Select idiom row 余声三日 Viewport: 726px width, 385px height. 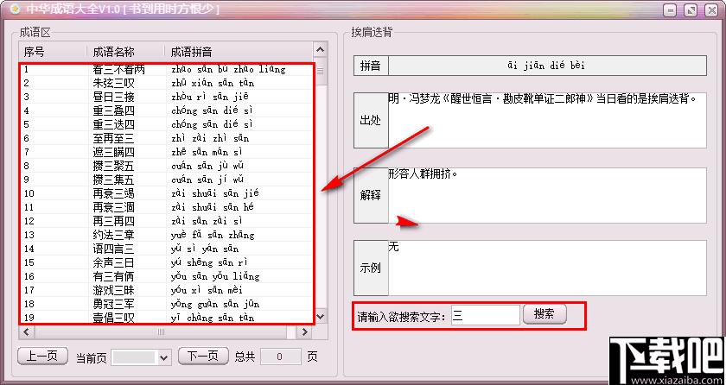coord(166,263)
